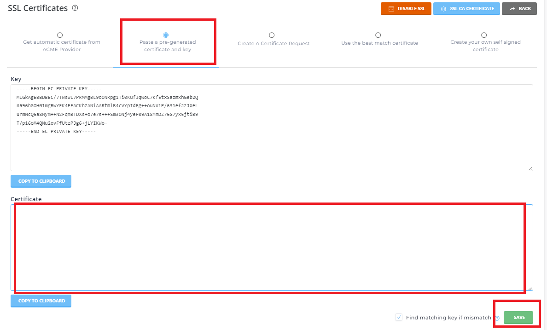Switch to Create A Certificate Request option
Screen dimensions: 547x330
point(272,35)
